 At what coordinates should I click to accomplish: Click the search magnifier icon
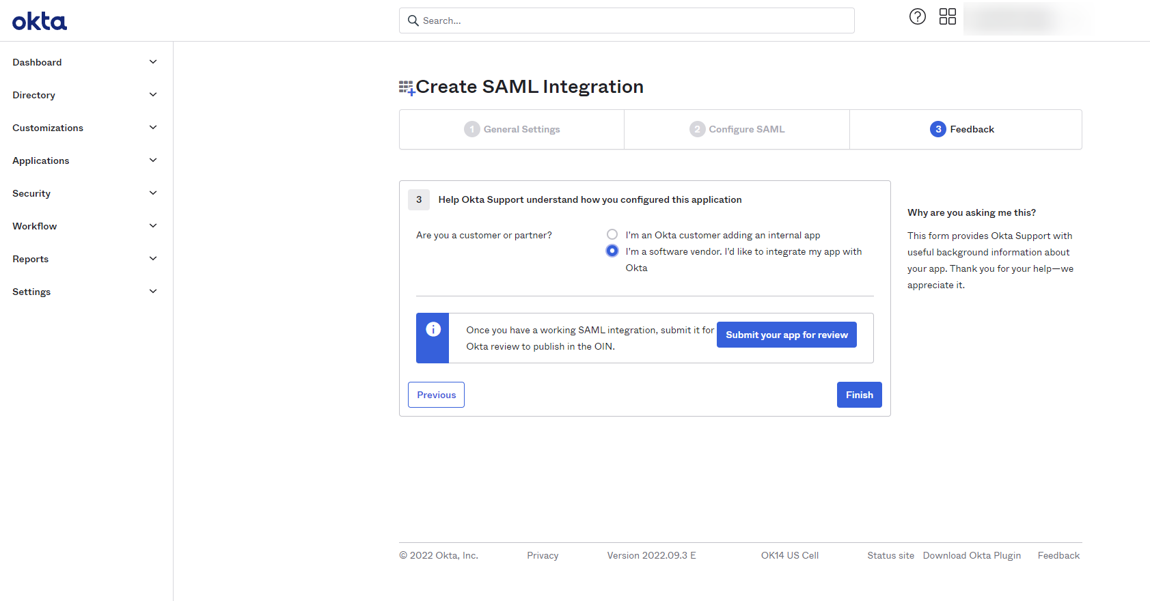point(413,20)
